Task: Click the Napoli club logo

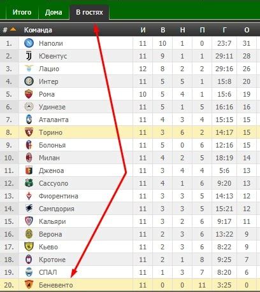Action: (x=29, y=43)
